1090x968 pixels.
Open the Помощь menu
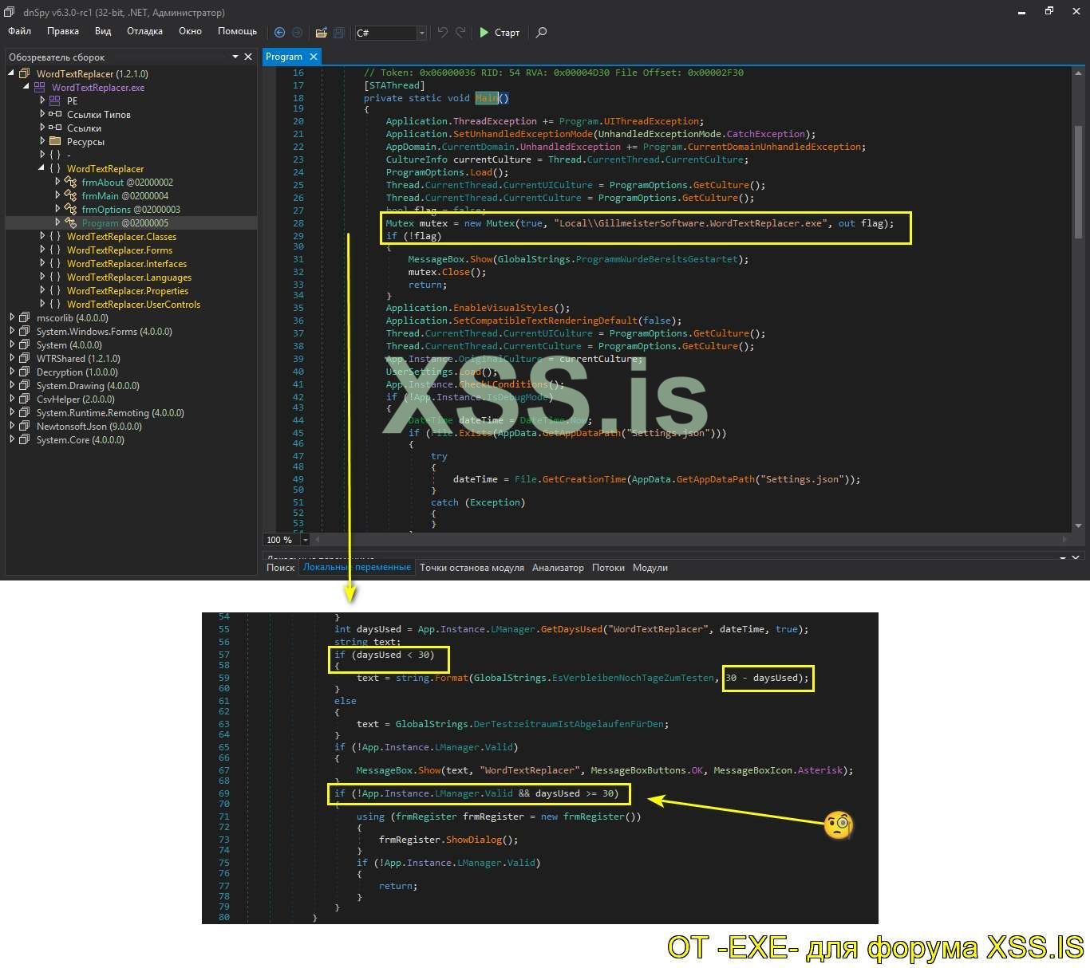[x=237, y=31]
